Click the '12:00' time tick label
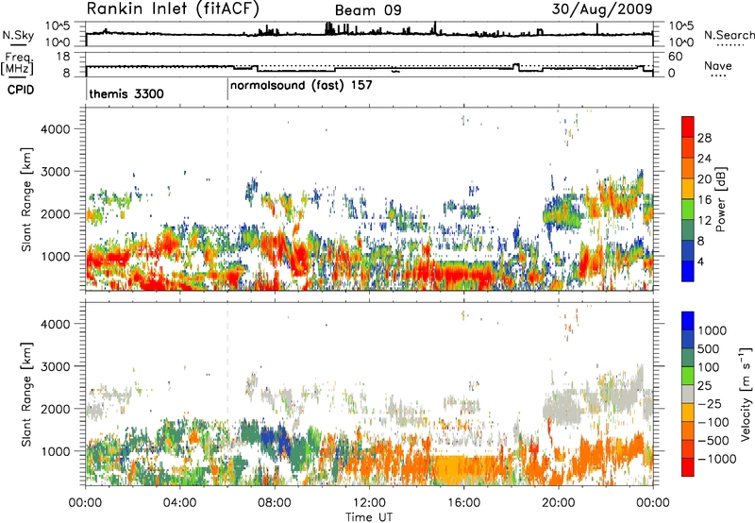The image size is (755, 523). 369,503
